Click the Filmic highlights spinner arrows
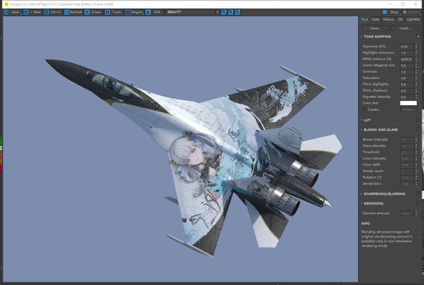This screenshot has width=424, height=285. tap(416, 84)
